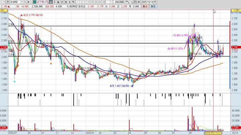The height and width of the screenshot is (135, 241).
Task: Choose the 5 interval button
Action: (85, 2)
